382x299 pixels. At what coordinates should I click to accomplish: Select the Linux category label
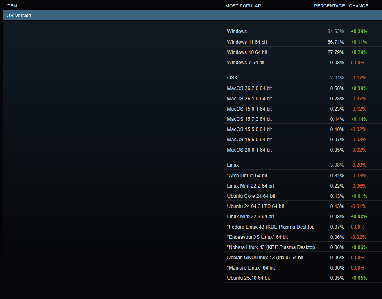pos(233,165)
